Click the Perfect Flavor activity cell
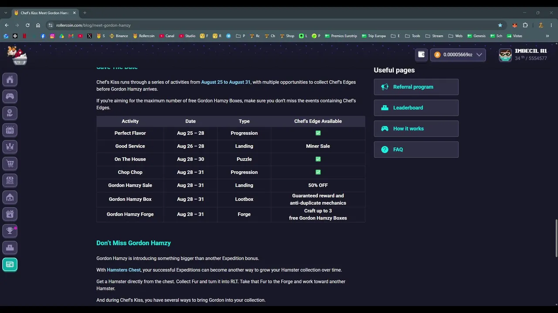The height and width of the screenshot is (313, 558). pyautogui.click(x=130, y=133)
